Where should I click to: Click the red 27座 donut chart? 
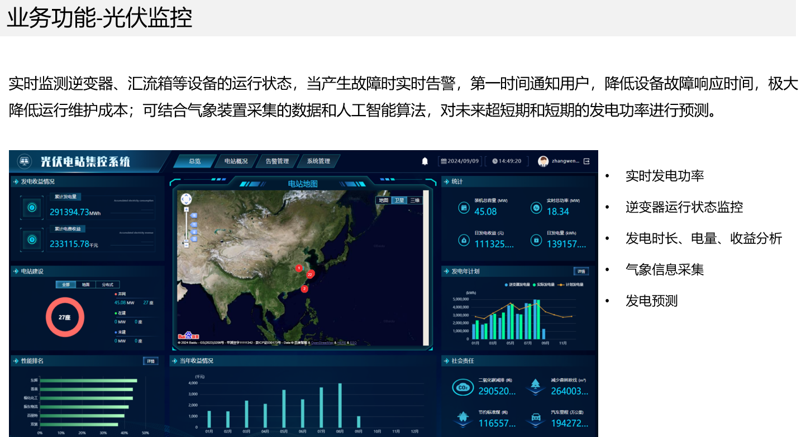[65, 317]
